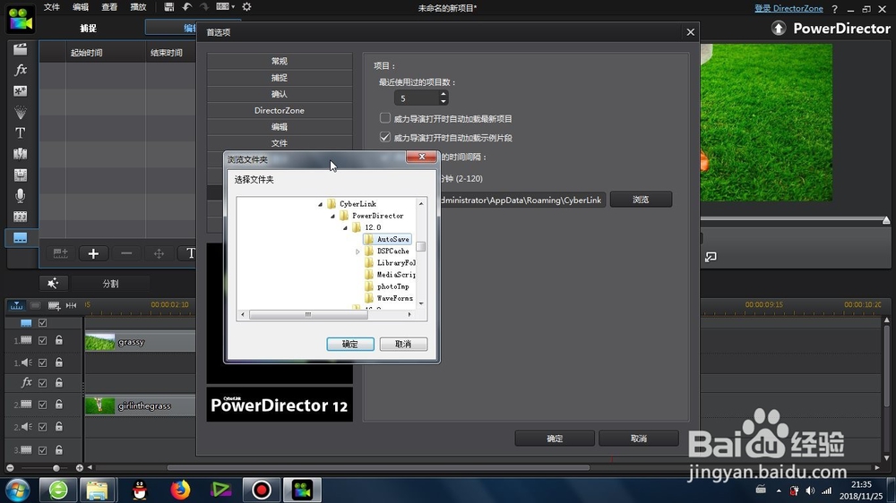Open the Voice-Over microphone room icon
Screen dimensions: 896x503
(20, 196)
